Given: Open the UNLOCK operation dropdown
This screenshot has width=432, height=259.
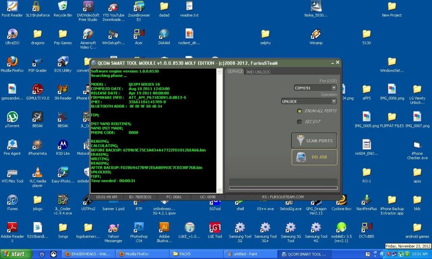Looking at the screenshot, I should click(x=334, y=101).
